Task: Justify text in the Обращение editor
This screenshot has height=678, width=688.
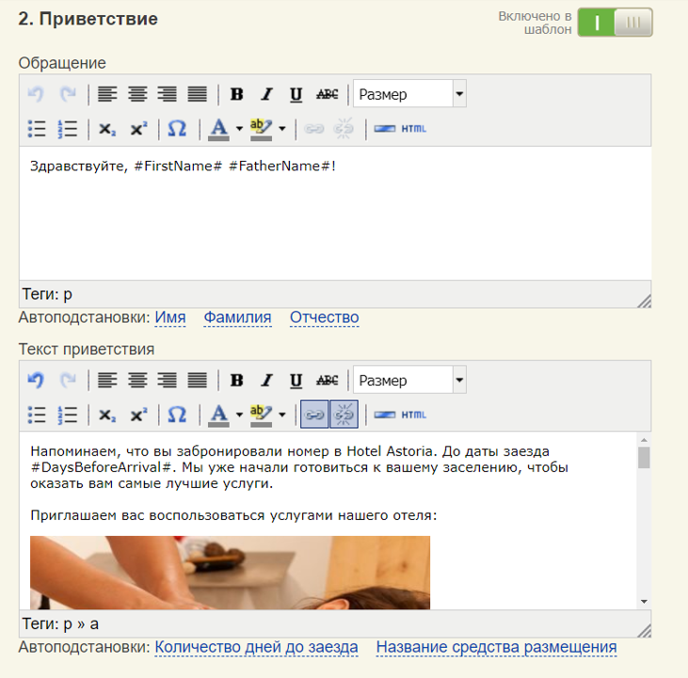Action: tap(197, 94)
